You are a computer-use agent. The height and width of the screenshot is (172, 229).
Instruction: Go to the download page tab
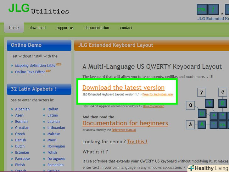pos(38,28)
